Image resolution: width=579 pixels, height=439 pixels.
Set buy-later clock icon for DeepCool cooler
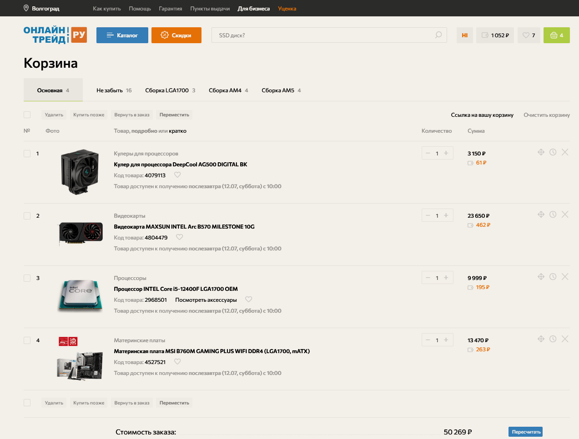pyautogui.click(x=553, y=152)
